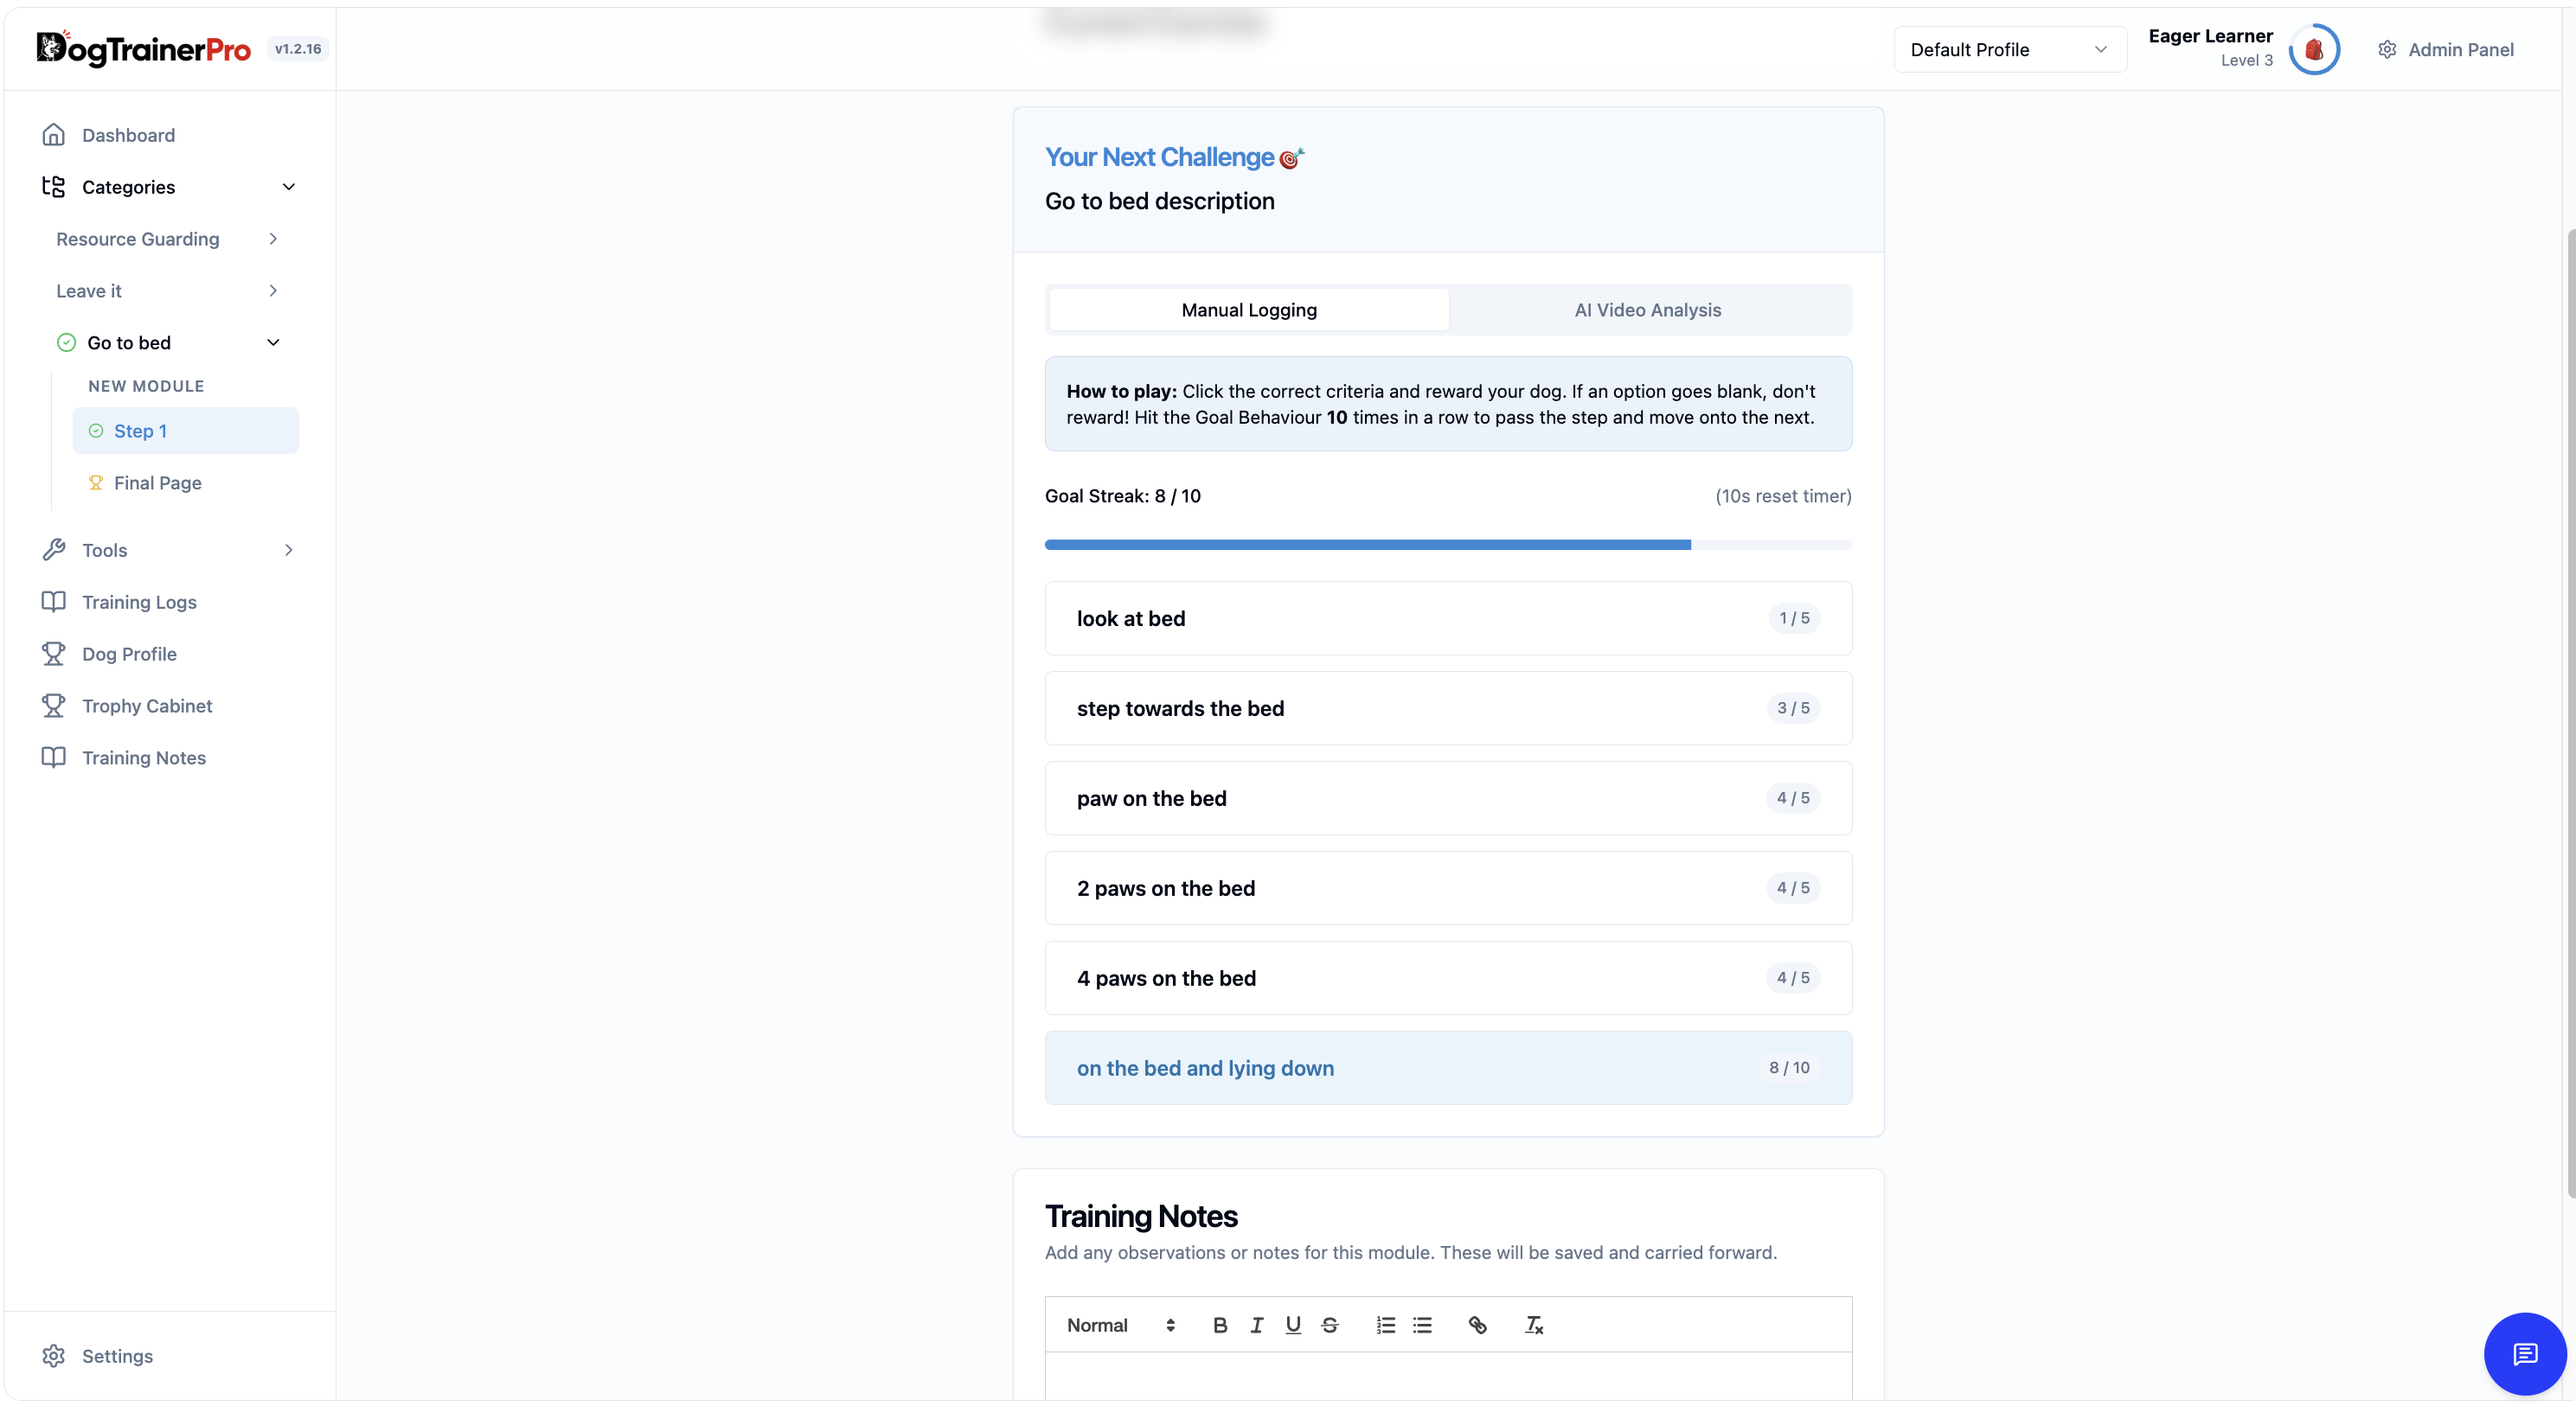
Task: Log the 'step towards the bed' criteria
Action: [x=1448, y=708]
